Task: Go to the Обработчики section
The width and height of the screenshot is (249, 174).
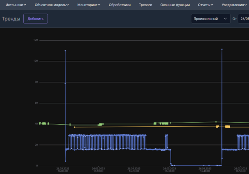Action: pyautogui.click(x=120, y=5)
